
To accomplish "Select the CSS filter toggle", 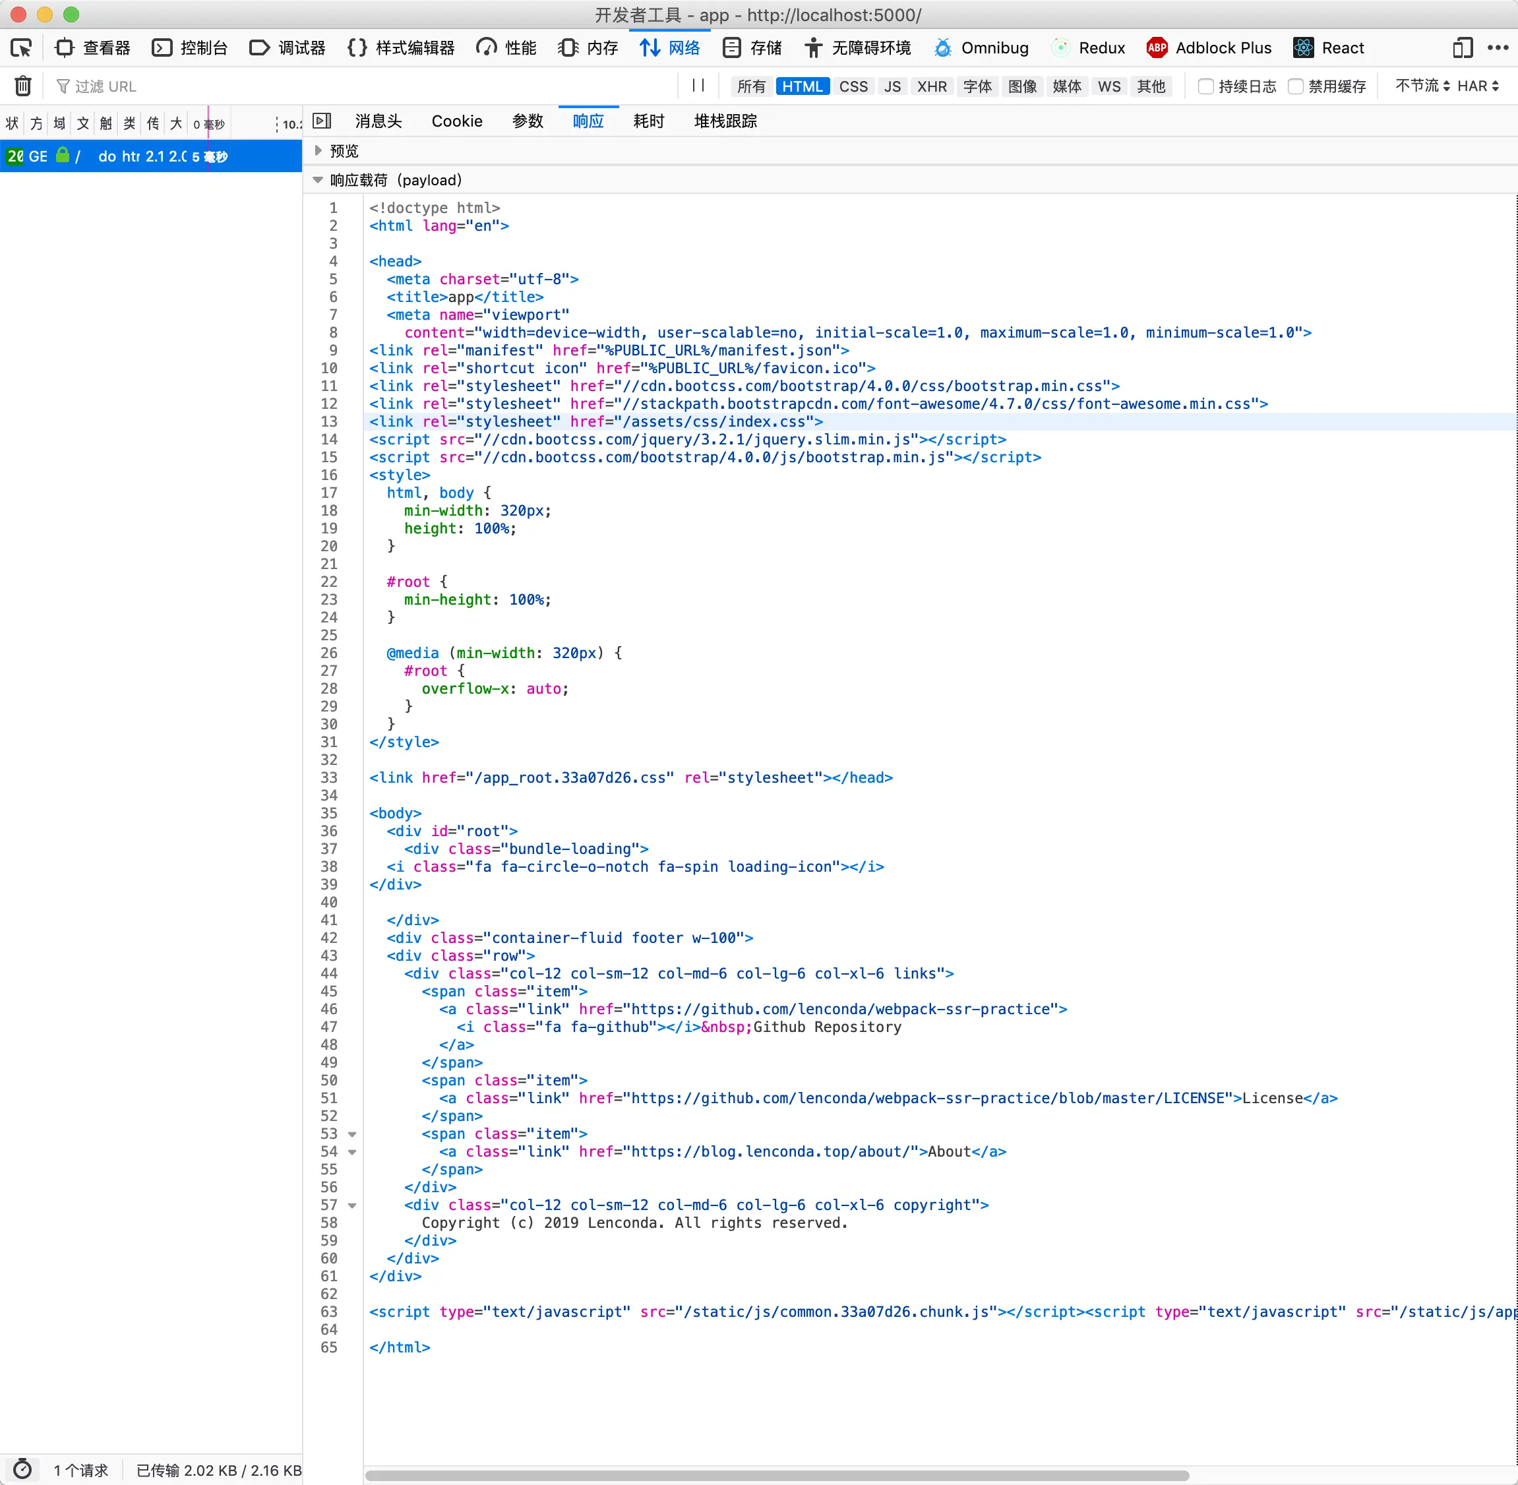I will [x=853, y=86].
